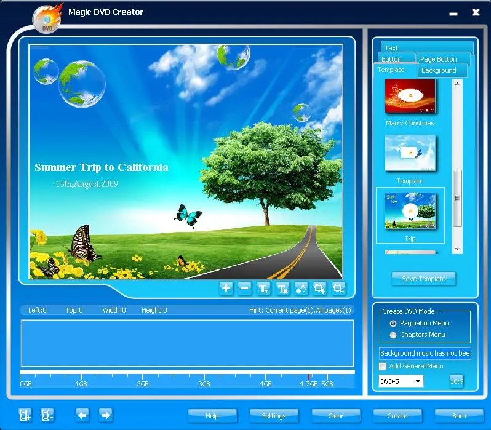Open the DVD-5 disc type dropdown
Image resolution: width=491 pixels, height=430 pixels.
[x=401, y=381]
